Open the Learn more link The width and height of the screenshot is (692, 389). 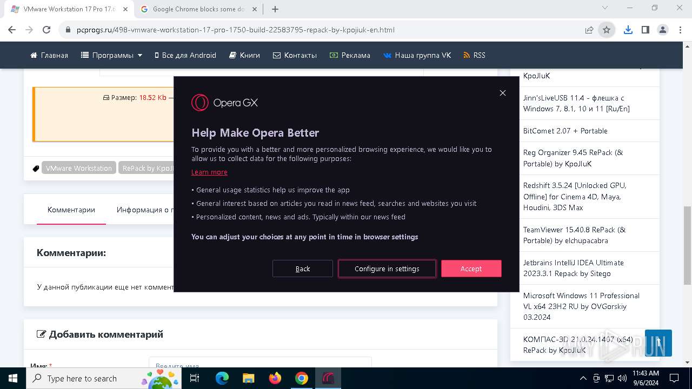[209, 172]
